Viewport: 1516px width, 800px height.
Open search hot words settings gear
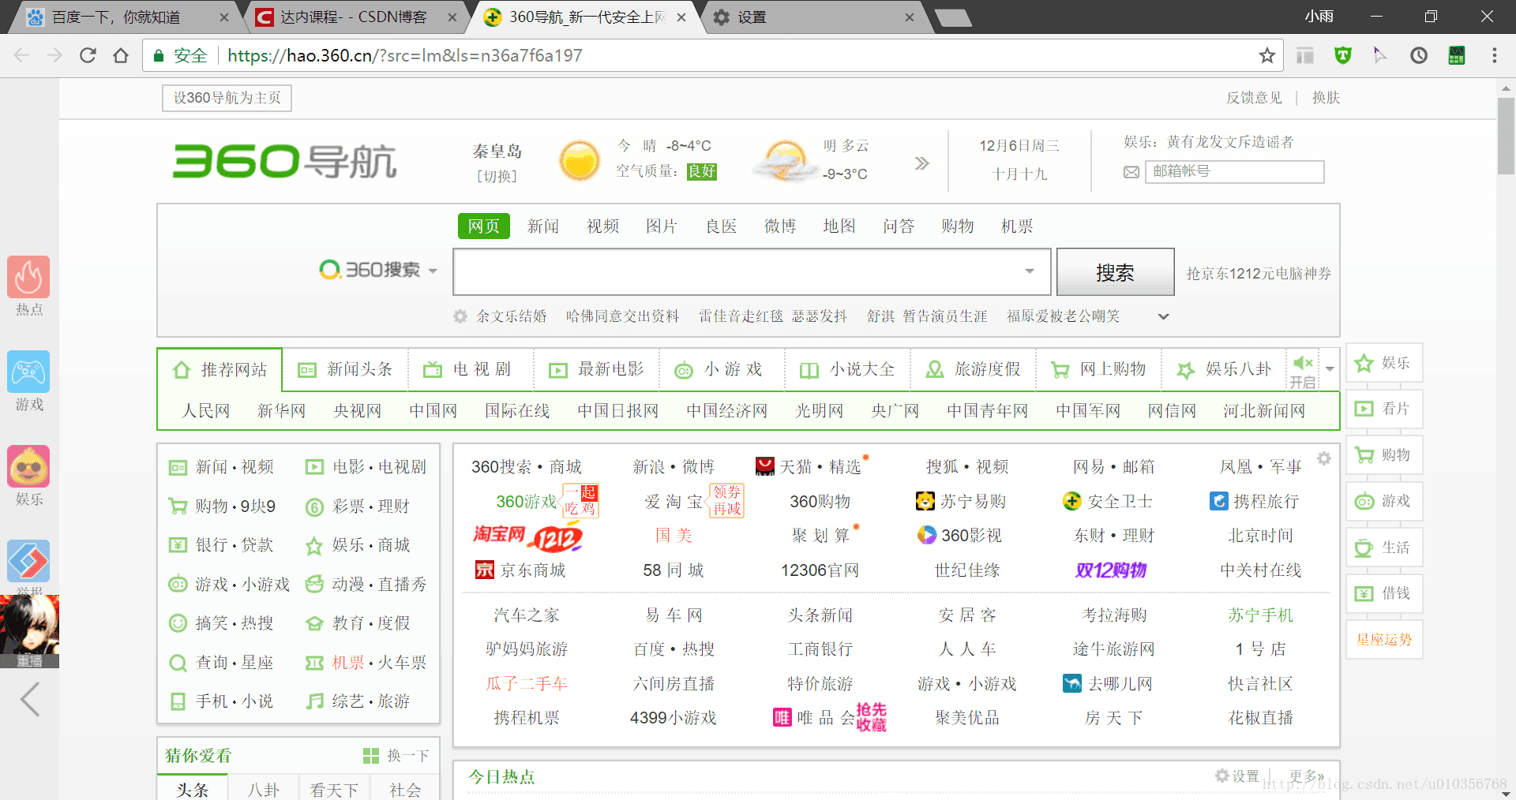[460, 316]
